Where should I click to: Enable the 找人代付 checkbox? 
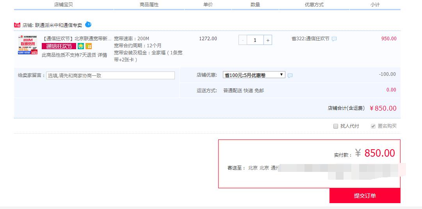[336, 126]
